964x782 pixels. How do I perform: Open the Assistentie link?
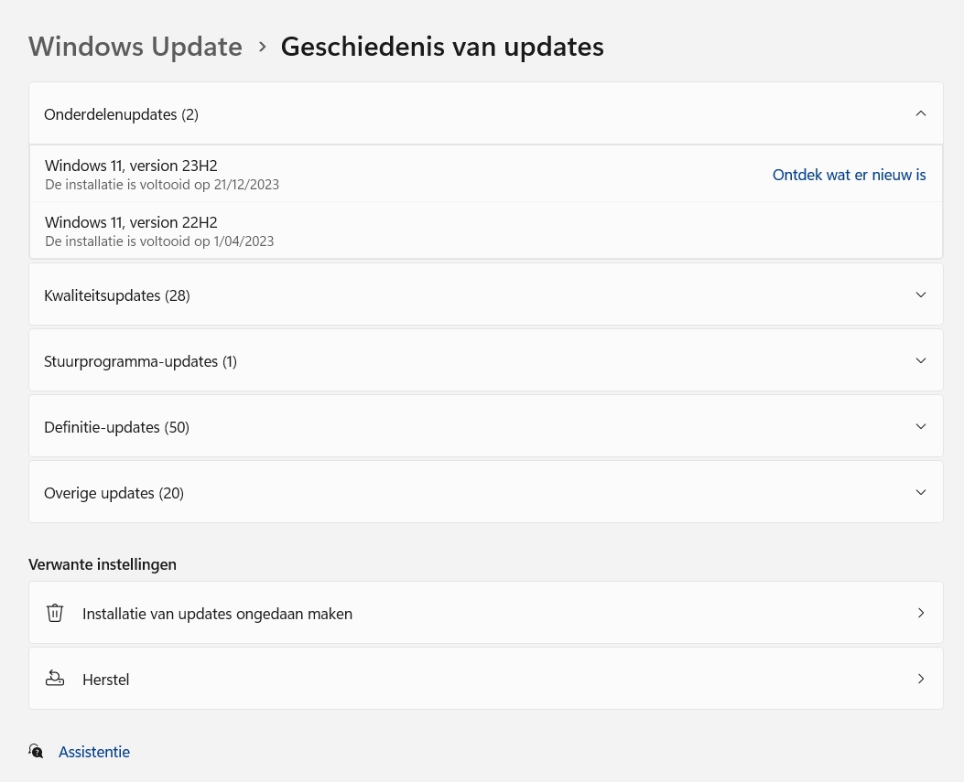tap(94, 752)
